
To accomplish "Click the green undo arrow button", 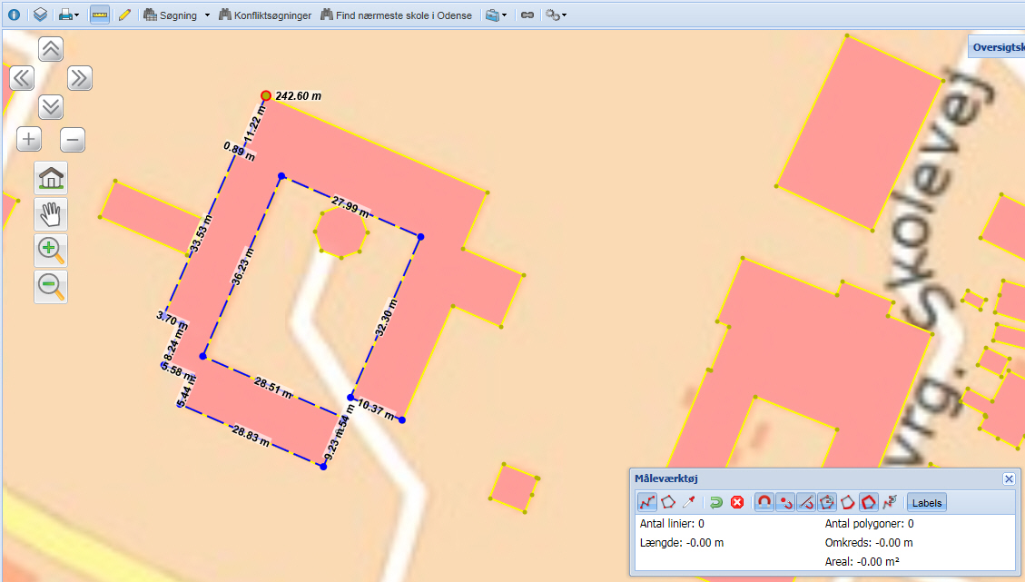I will click(715, 502).
